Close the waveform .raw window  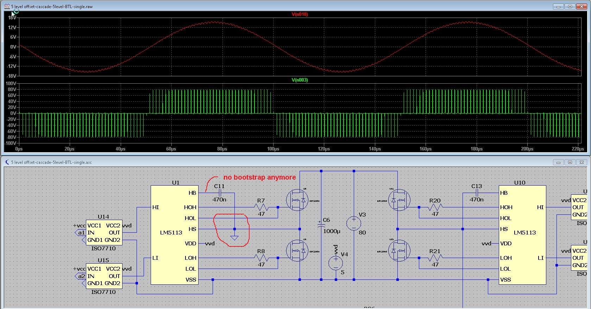(581, 6)
